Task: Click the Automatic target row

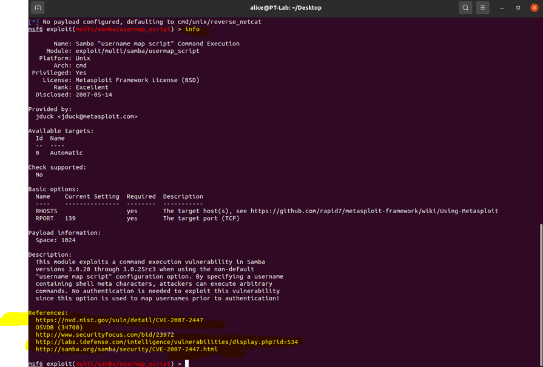Action: coord(59,153)
